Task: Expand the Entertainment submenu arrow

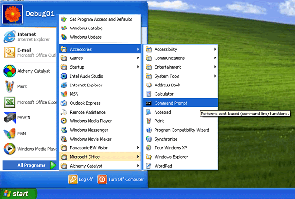Action: pos(215,67)
